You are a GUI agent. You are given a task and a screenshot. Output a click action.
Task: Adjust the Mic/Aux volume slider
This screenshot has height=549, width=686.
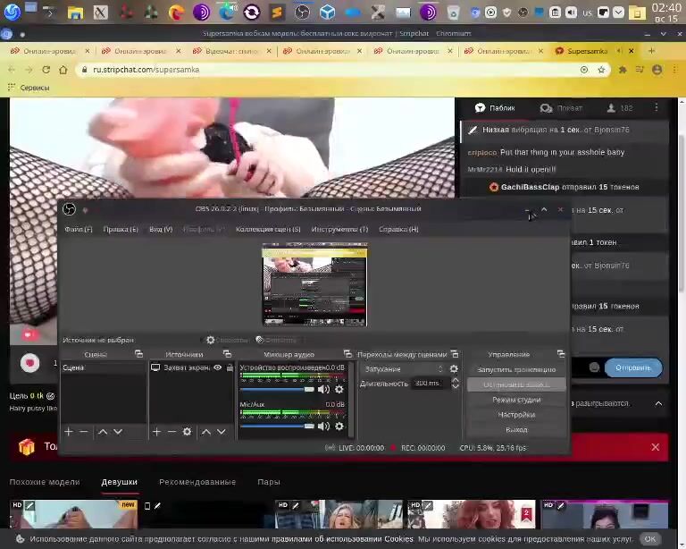click(277, 426)
